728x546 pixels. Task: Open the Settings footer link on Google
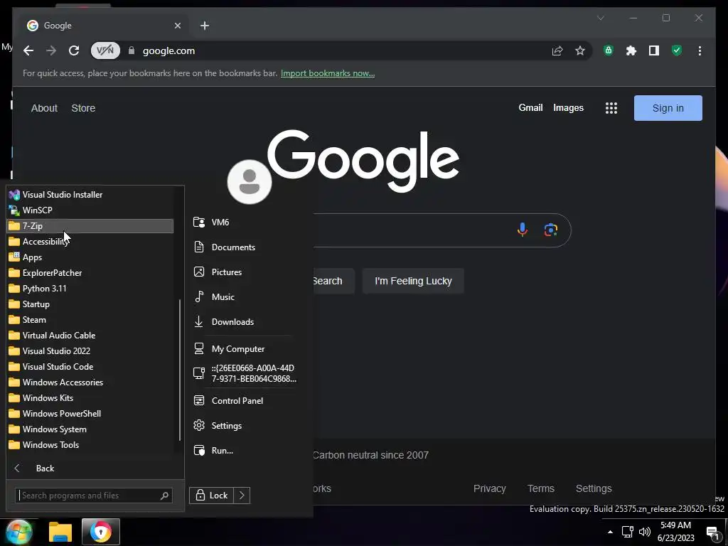click(594, 488)
